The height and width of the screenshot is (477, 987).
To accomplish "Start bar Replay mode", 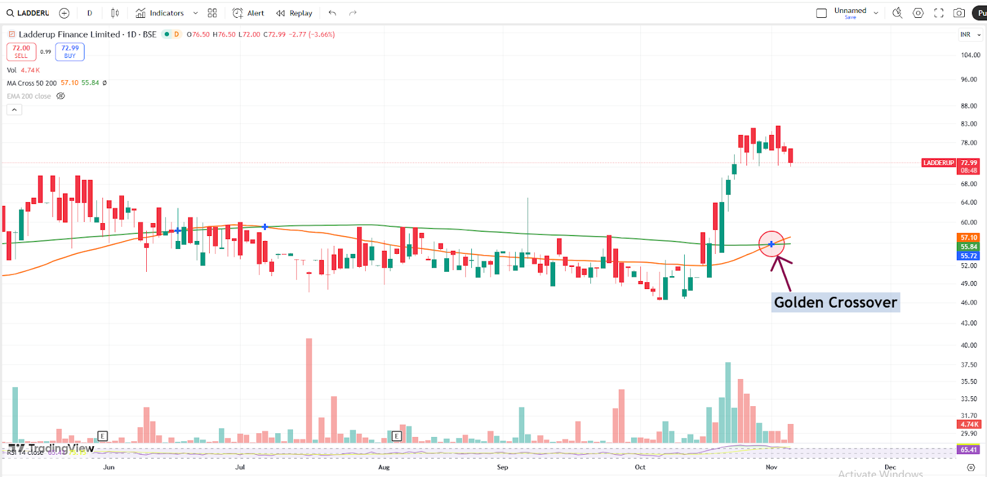I will 294,13.
